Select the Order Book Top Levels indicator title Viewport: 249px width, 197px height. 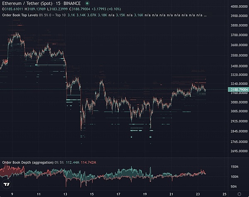click(x=19, y=15)
